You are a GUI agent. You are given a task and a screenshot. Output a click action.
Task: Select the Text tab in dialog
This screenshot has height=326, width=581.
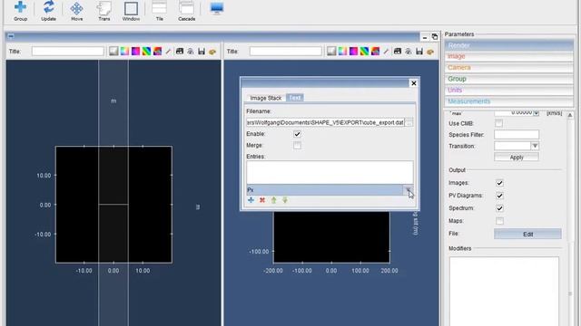point(295,98)
